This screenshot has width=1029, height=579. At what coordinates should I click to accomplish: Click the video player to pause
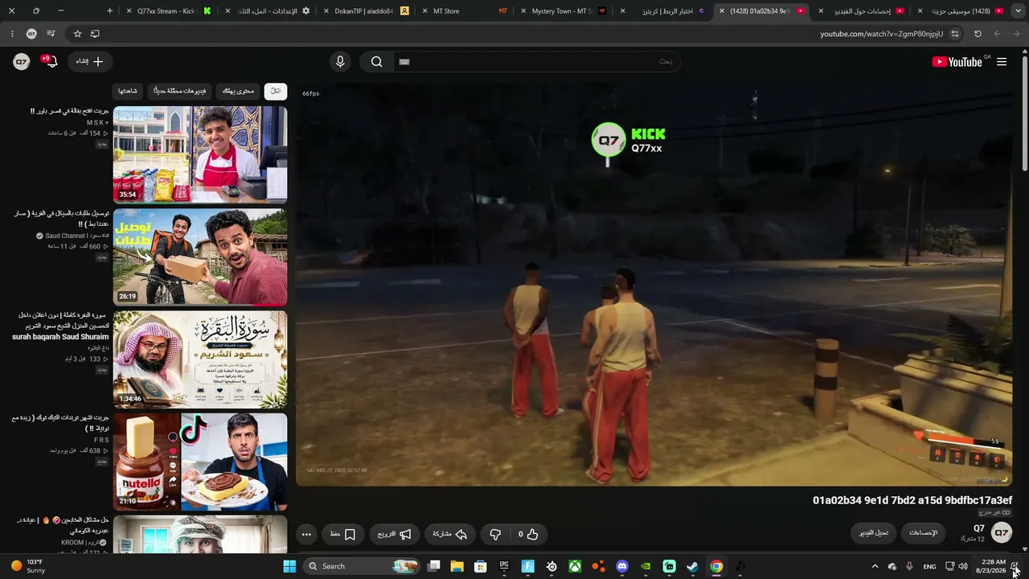click(654, 284)
